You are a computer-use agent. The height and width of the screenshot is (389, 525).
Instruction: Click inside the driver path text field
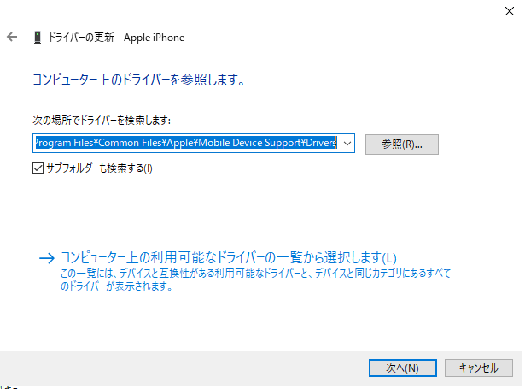click(x=186, y=144)
